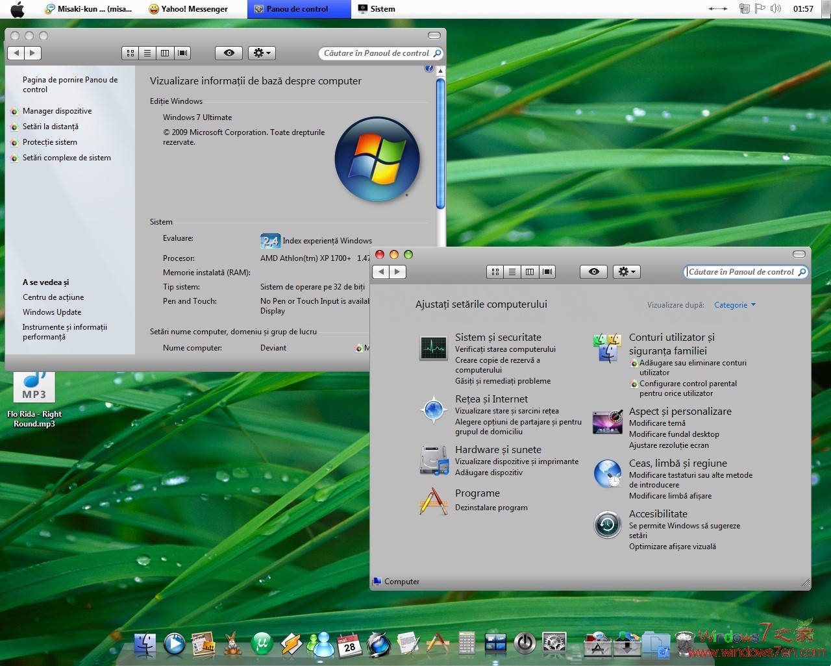Switch to Misaki-kun taskbar window
Viewport: 831px width, 666px height.
(88, 9)
